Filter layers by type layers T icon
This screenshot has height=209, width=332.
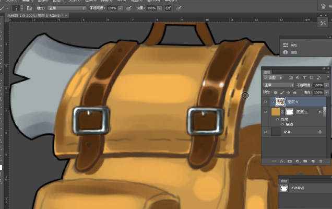(304, 78)
